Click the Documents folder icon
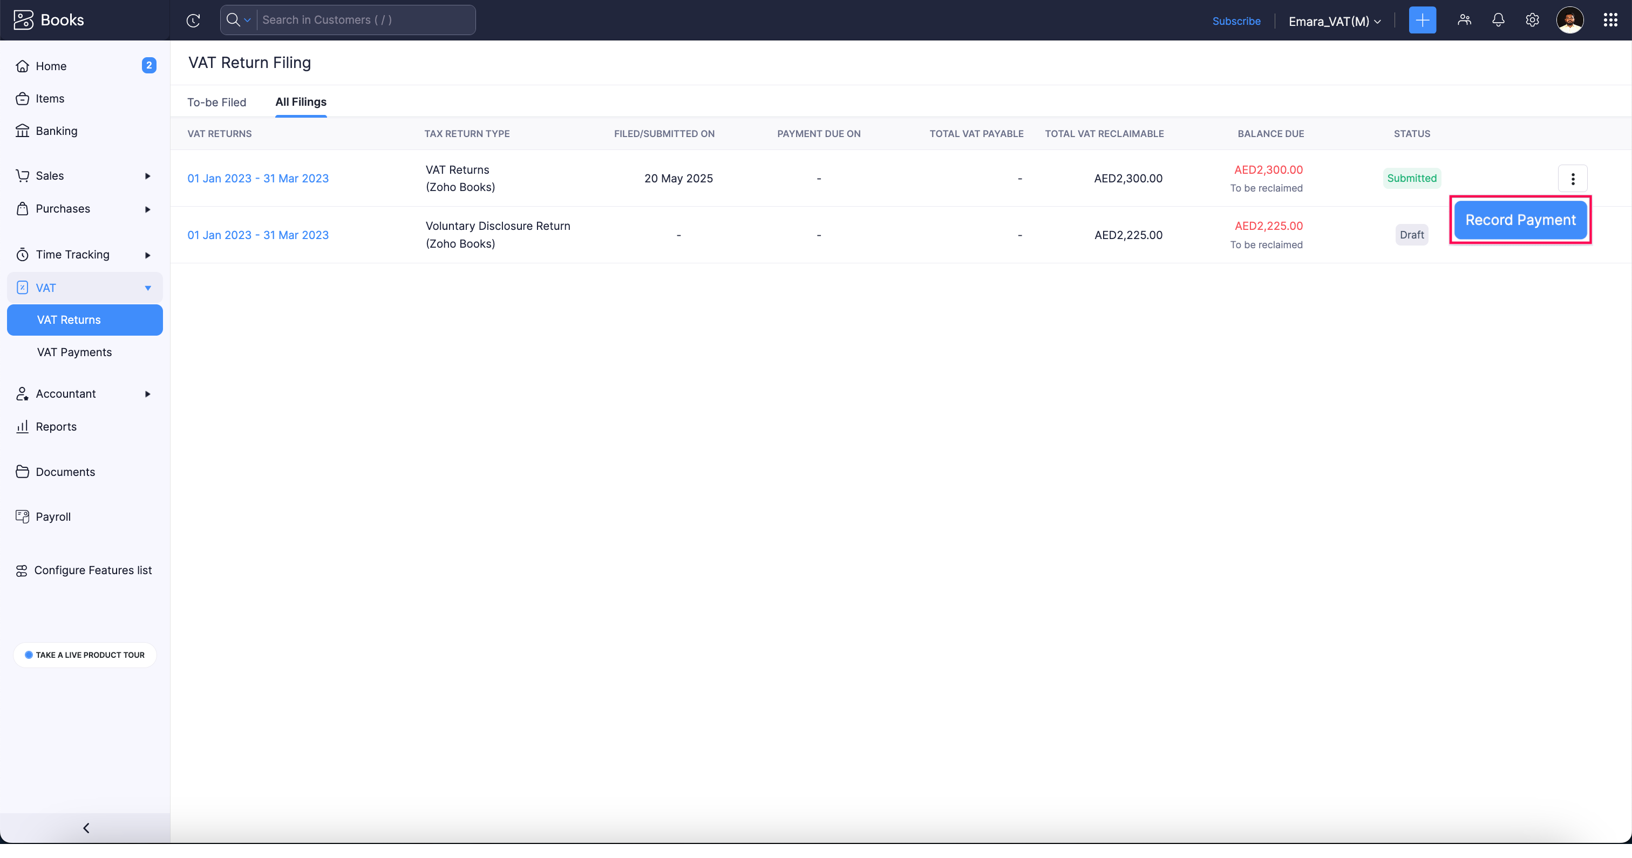This screenshot has width=1632, height=858. click(x=22, y=472)
